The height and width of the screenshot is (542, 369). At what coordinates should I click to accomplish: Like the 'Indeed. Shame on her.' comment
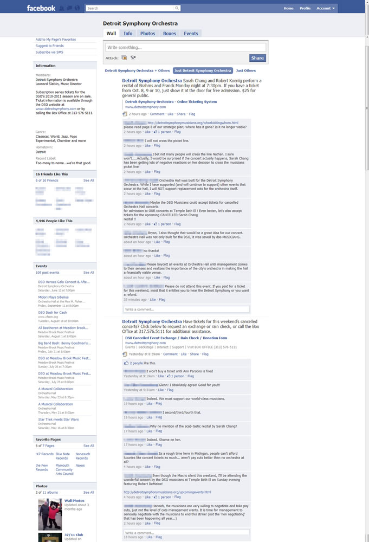coord(149,444)
